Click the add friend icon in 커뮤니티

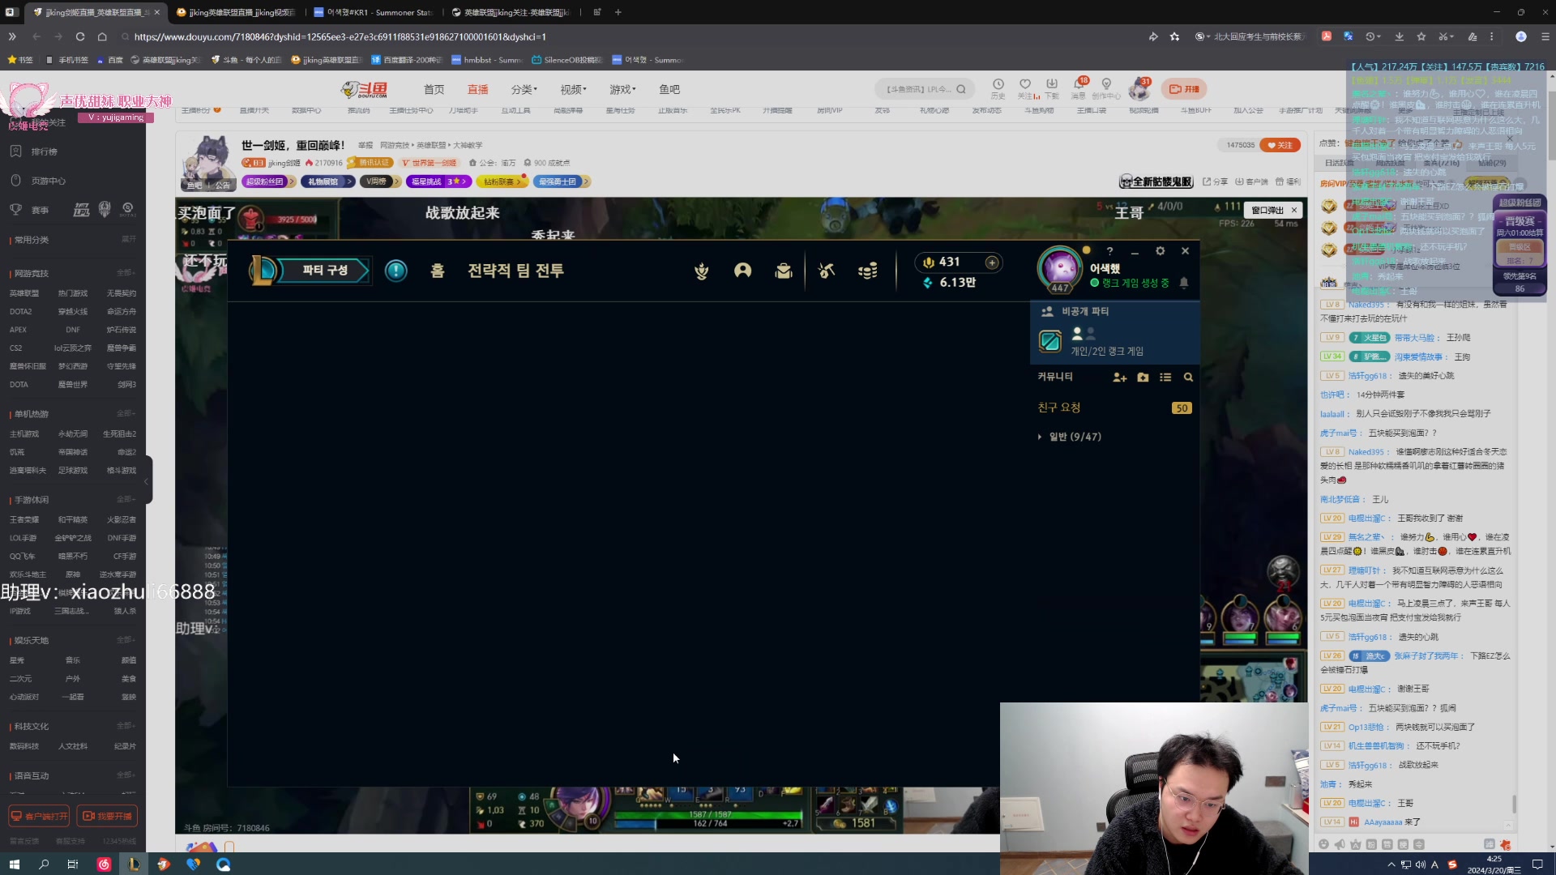[1120, 378]
